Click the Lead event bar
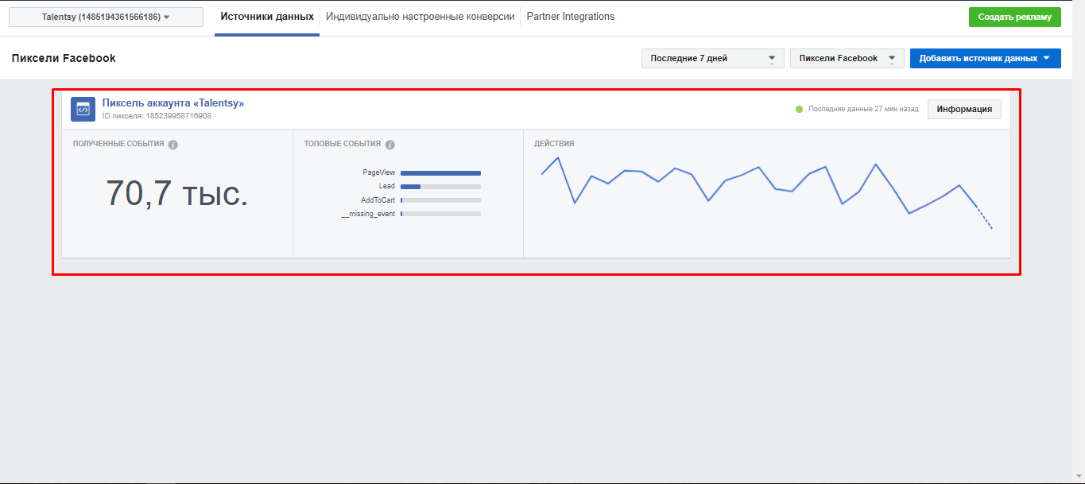 (440, 186)
